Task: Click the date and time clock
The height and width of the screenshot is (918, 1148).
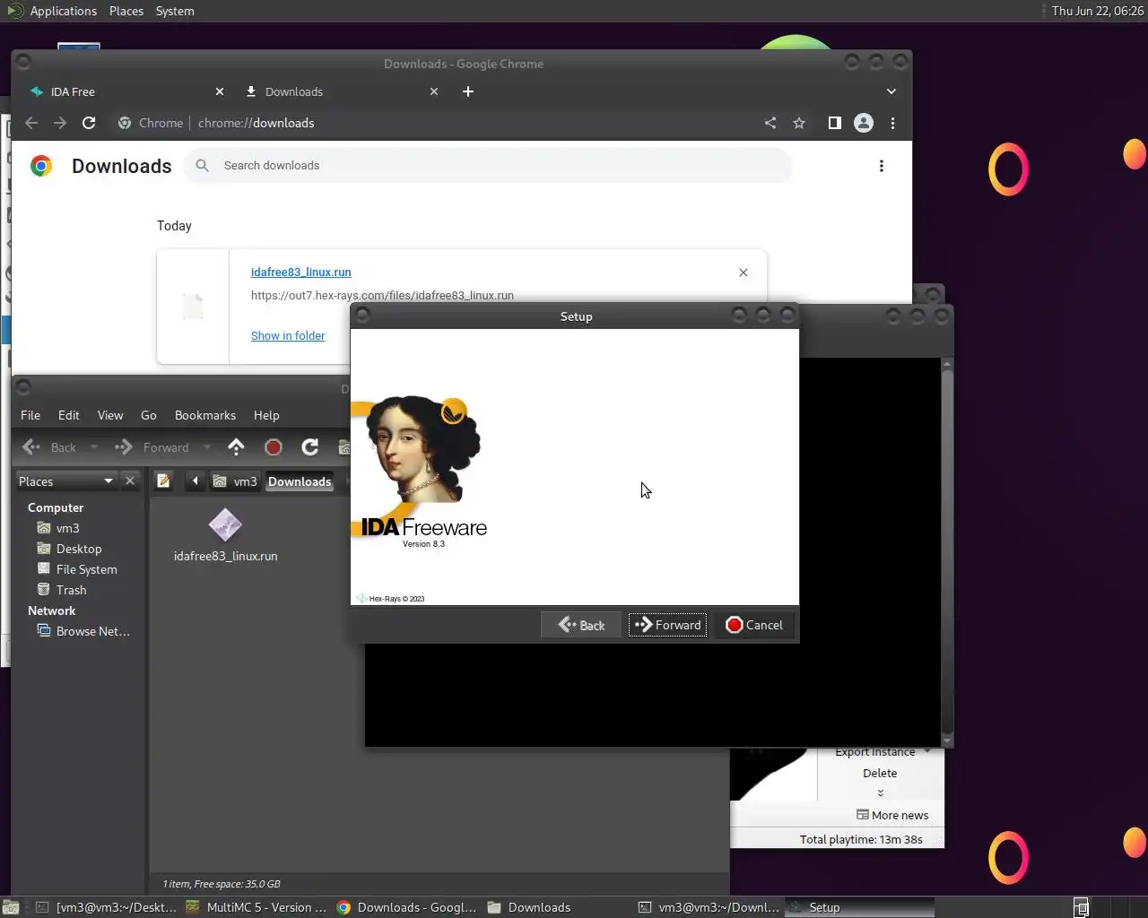Action: (1098, 11)
